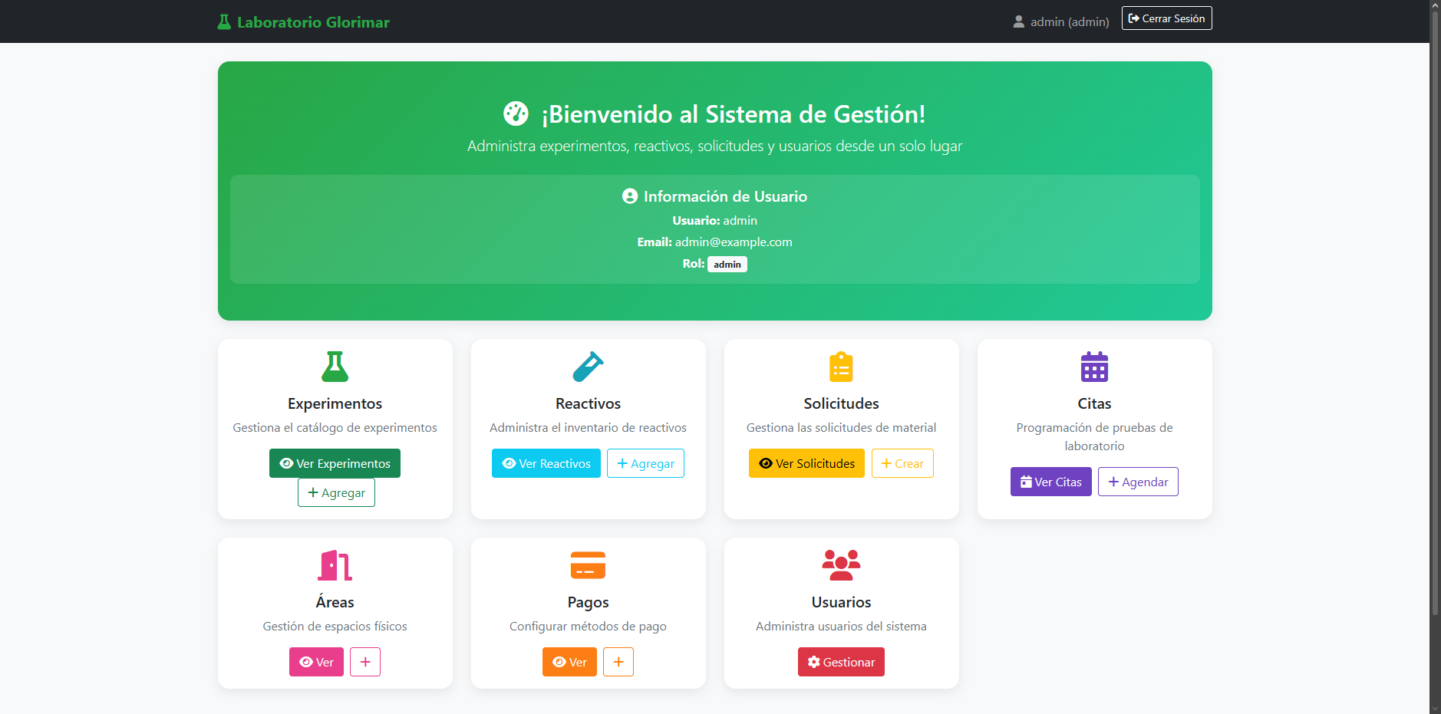Open the Ver Experimentos list
The image size is (1441, 714).
(335, 463)
